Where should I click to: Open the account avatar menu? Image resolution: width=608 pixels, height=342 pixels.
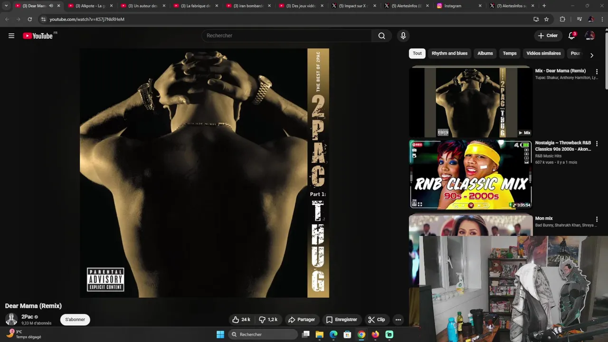pyautogui.click(x=589, y=36)
